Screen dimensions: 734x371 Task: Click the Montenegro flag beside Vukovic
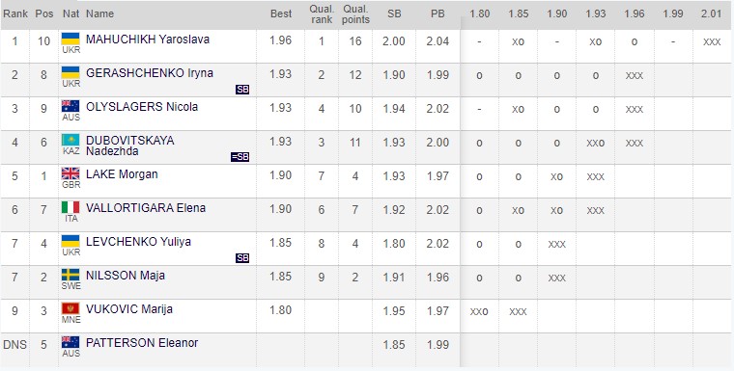71,308
